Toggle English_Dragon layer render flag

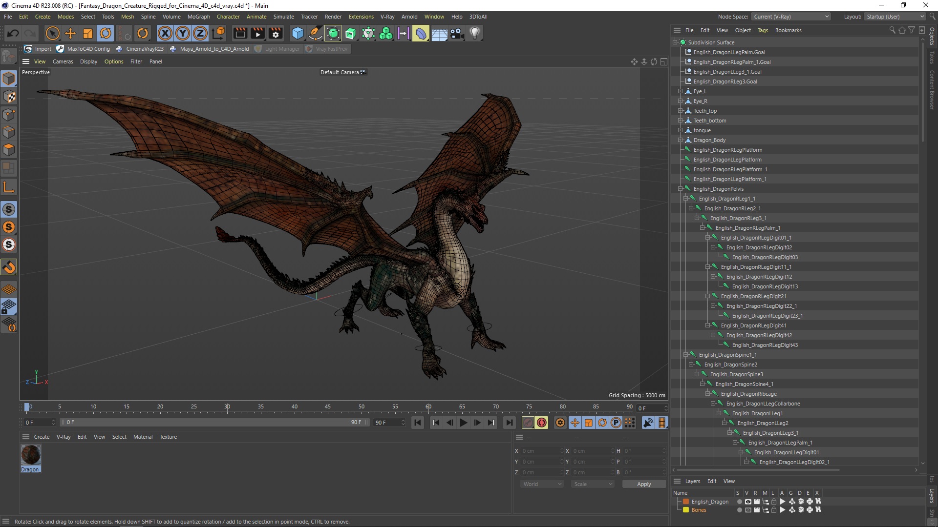[x=756, y=502]
